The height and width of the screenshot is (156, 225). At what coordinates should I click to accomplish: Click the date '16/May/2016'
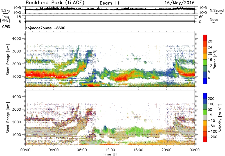(179, 3)
